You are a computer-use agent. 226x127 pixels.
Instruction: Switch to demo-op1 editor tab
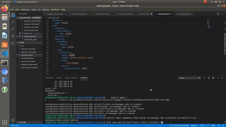(x=145, y=14)
